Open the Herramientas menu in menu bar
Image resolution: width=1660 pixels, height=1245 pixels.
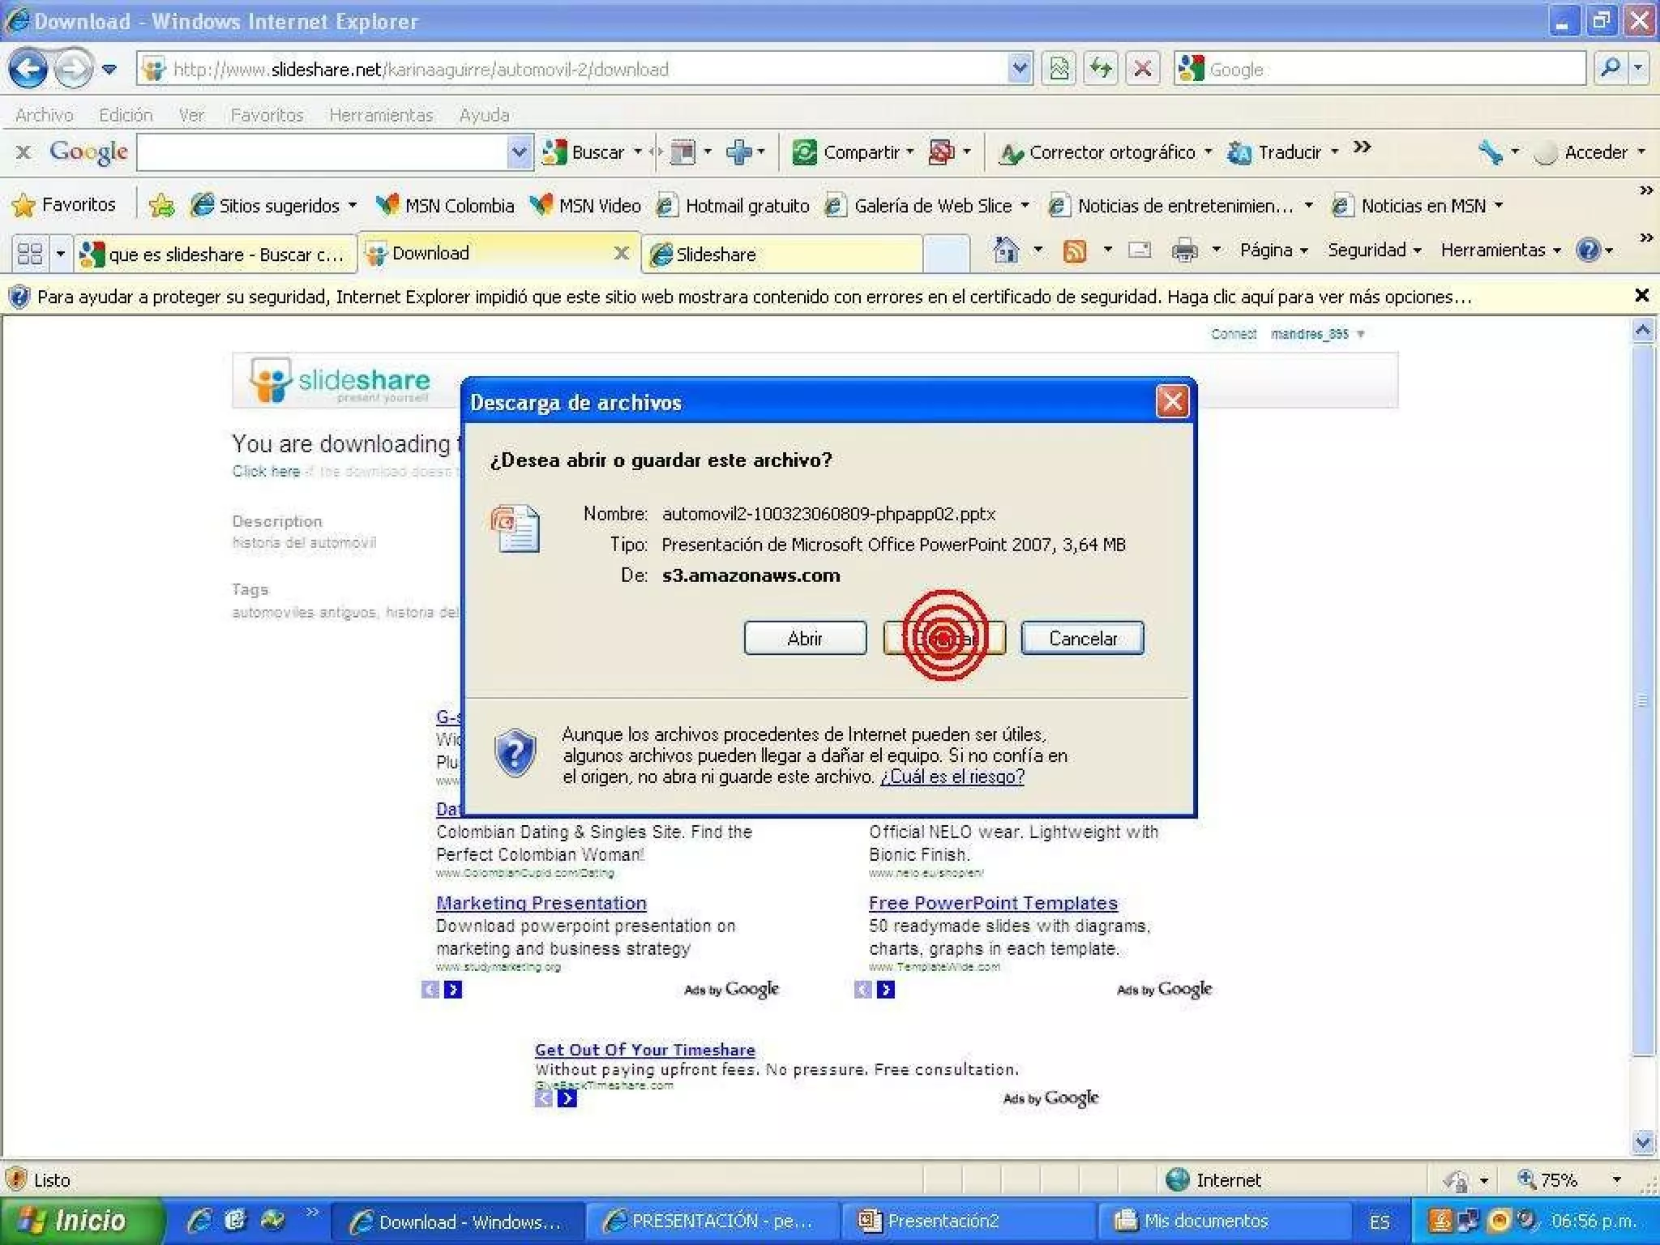point(380,115)
